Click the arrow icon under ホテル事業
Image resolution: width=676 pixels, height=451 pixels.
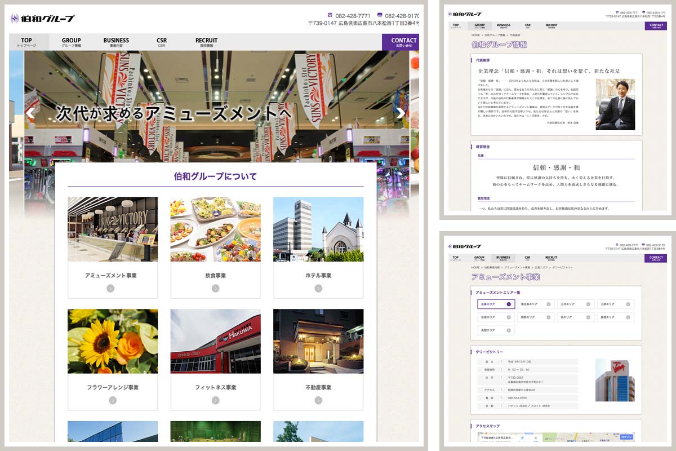point(318,288)
